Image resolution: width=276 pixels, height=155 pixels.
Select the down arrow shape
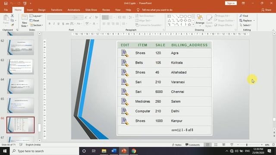tap(185, 21)
